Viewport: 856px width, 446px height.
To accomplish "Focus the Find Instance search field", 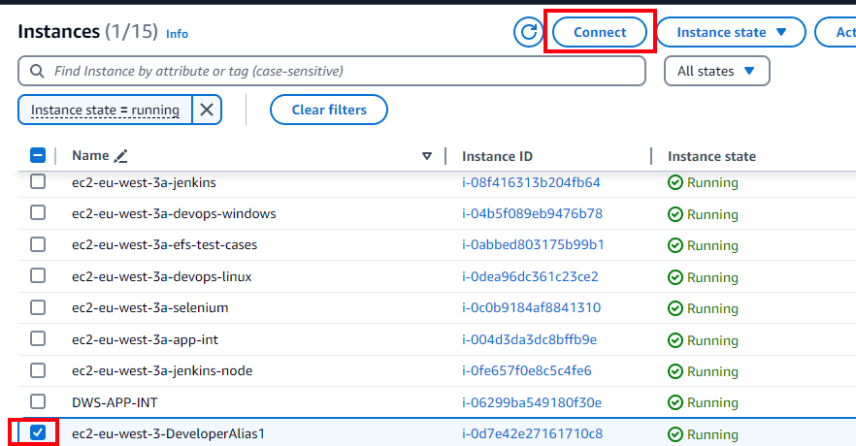I will (332, 71).
